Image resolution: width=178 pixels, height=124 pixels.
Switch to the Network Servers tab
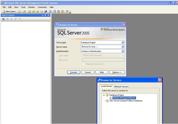(x=121, y=87)
